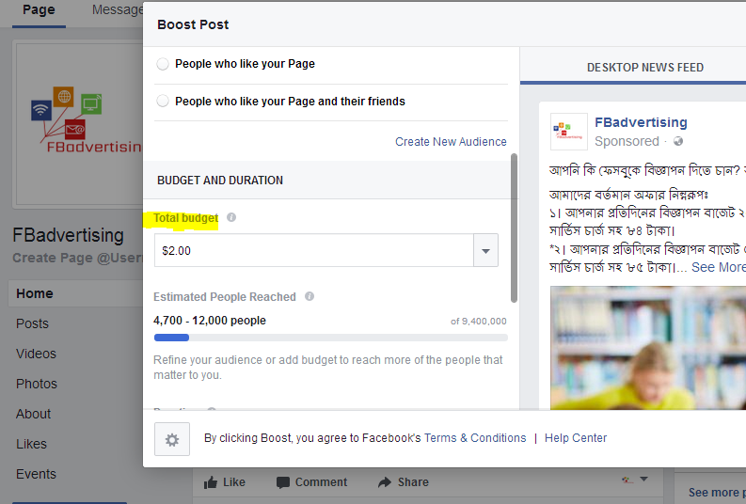Open the Page tab
The height and width of the screenshot is (504, 746).
(39, 10)
